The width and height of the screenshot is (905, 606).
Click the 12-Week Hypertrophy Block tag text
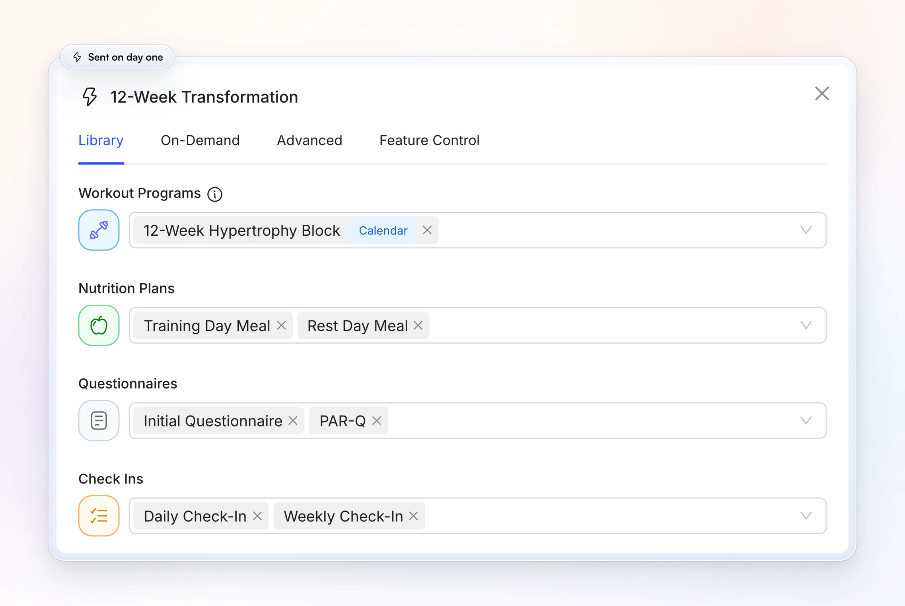click(x=242, y=230)
